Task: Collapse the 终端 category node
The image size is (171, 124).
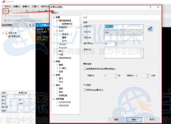Action: [x=54, y=61]
